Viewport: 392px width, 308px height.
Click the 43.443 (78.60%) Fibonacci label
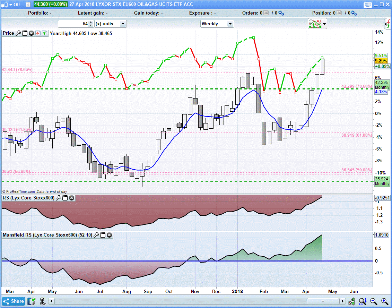(x=17, y=70)
